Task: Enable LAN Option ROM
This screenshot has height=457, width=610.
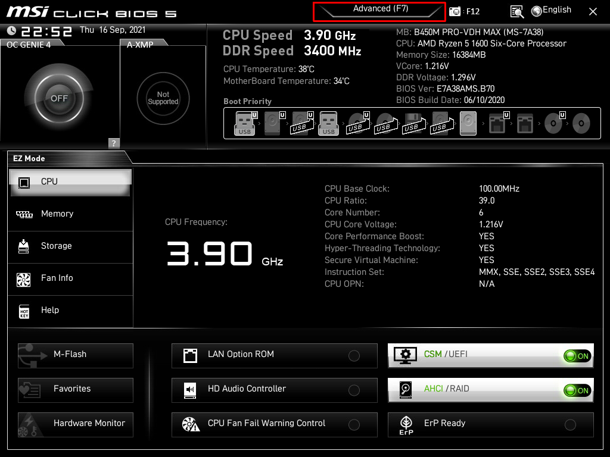Action: 354,356
